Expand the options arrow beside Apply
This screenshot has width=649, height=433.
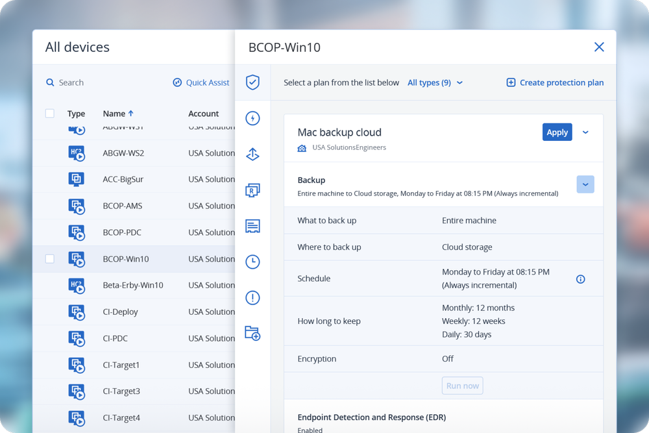(585, 132)
